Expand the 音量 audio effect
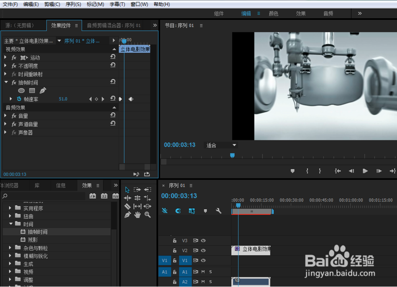 [x=5, y=116]
